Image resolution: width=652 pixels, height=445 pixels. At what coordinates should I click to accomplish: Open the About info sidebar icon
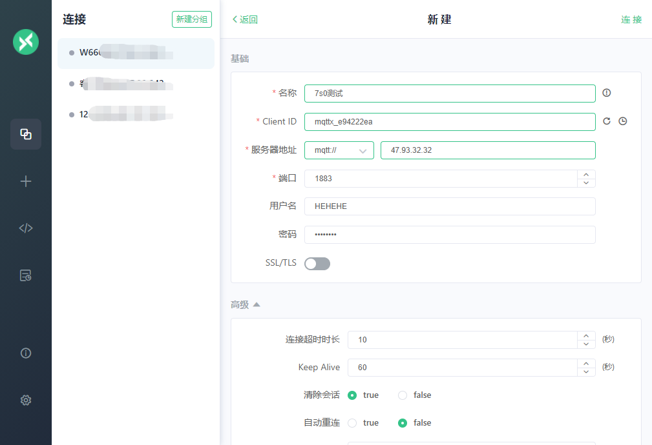(26, 353)
